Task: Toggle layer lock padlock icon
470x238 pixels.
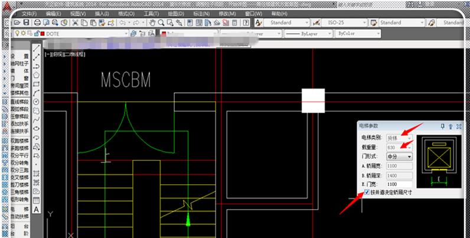Action: click(x=37, y=34)
